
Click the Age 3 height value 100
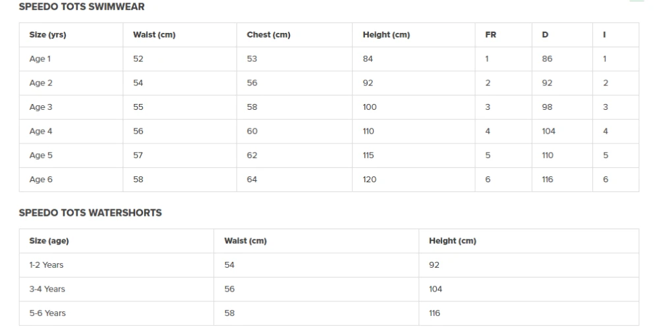click(370, 107)
